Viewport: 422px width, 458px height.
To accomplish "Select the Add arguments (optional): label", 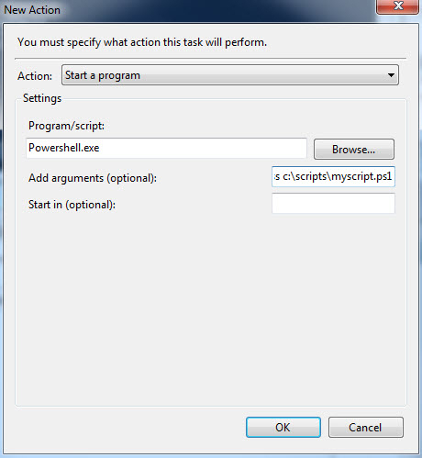I will tap(93, 178).
